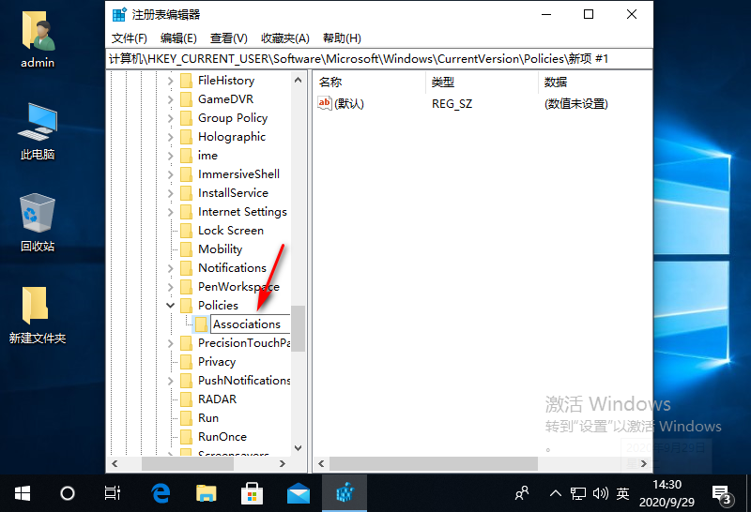Click tree pane vertical scrollbar thumb
Screen dimensions: 751x512
click(x=298, y=328)
